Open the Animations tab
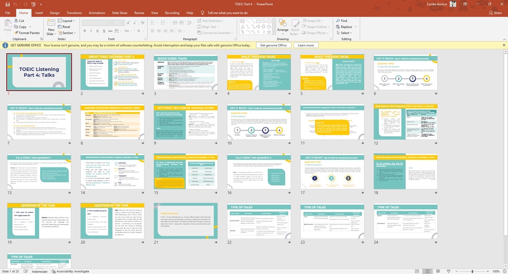 [97, 13]
